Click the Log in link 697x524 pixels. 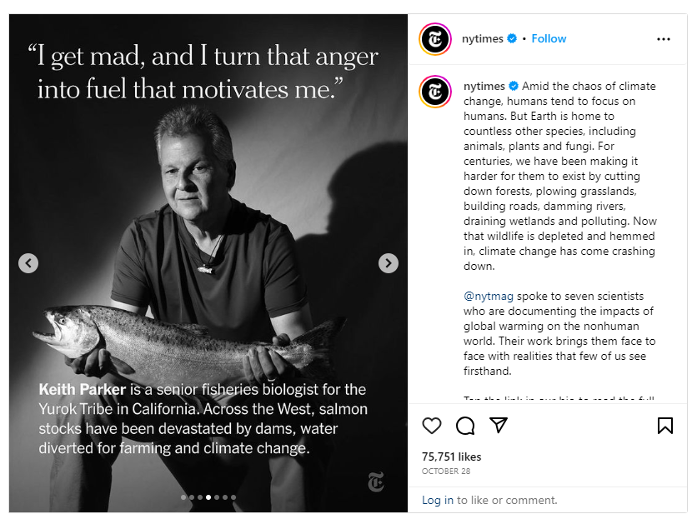(x=437, y=500)
